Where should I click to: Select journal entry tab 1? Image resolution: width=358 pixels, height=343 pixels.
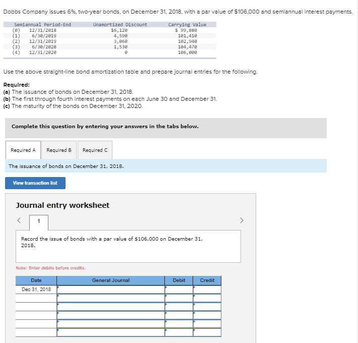click(39, 222)
